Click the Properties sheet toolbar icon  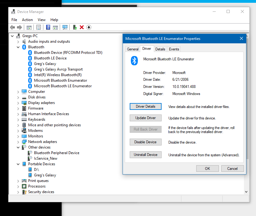click(x=38, y=27)
